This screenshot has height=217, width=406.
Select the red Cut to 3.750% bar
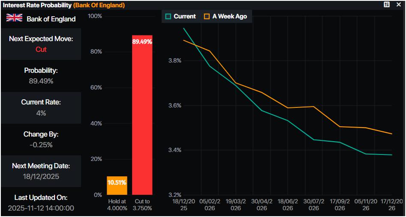[x=142, y=115]
